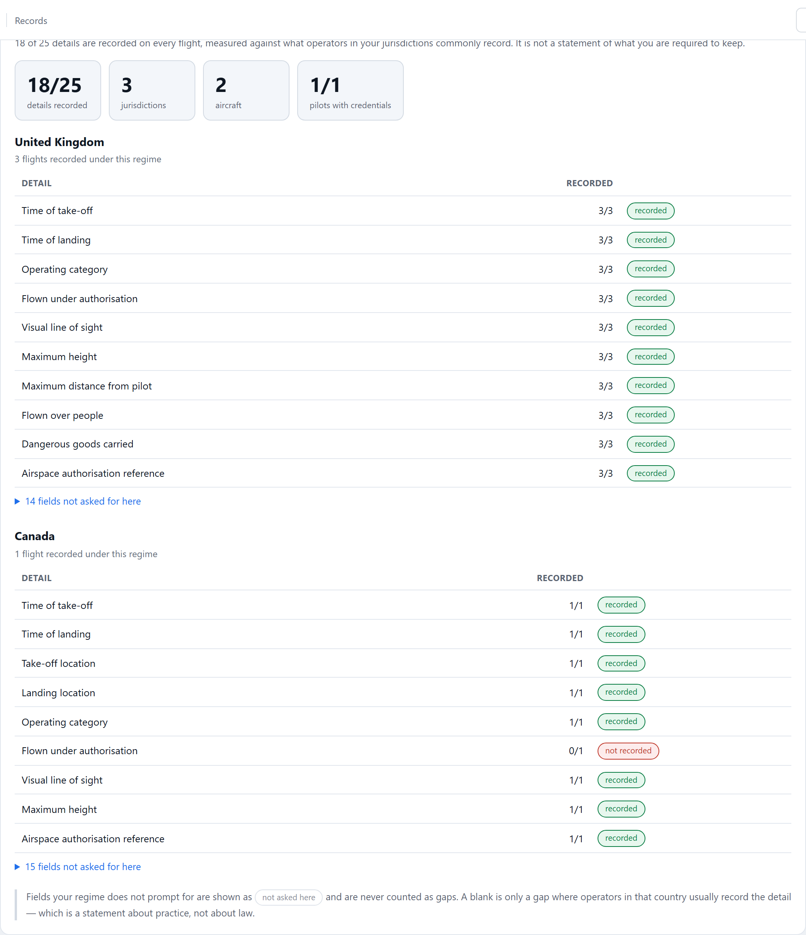
Task: Click the Canada section heading
Action: 35,537
